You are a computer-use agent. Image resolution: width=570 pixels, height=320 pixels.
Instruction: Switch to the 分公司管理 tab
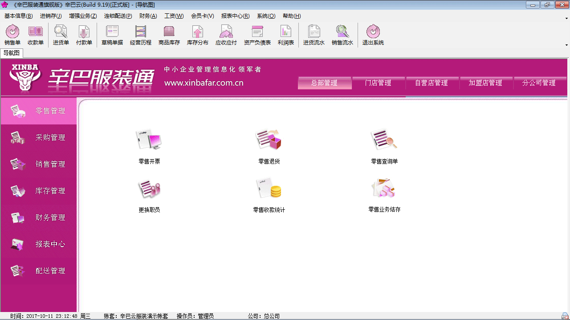click(539, 83)
